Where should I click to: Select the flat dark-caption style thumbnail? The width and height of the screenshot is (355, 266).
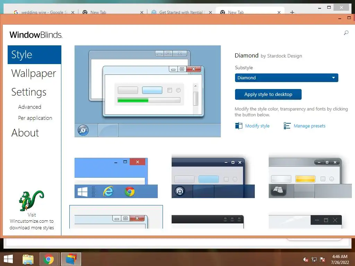[x=305, y=222]
